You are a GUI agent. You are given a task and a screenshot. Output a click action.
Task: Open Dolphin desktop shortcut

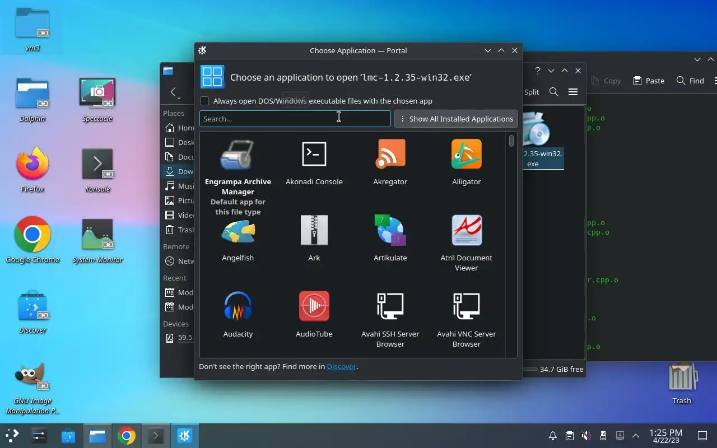pyautogui.click(x=32, y=100)
